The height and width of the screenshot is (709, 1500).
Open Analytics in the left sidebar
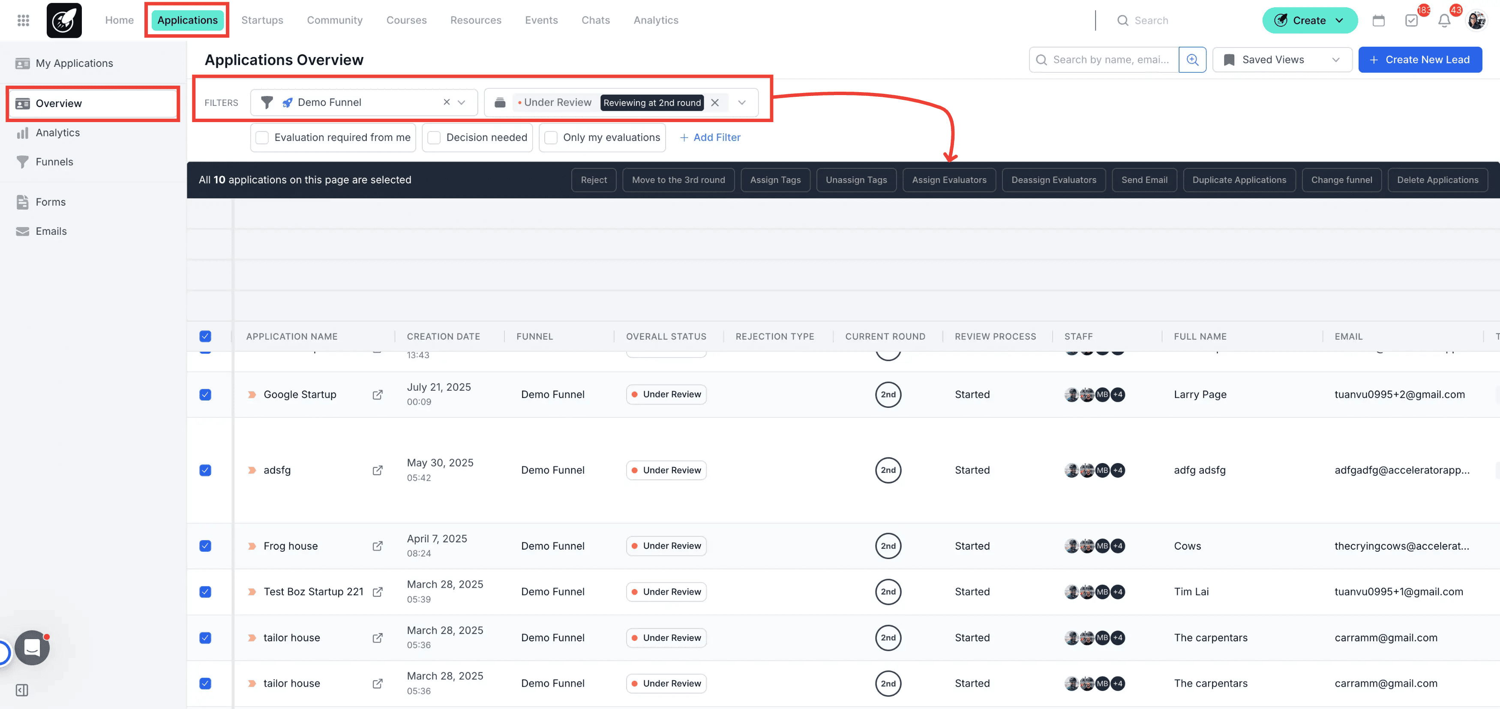click(58, 133)
